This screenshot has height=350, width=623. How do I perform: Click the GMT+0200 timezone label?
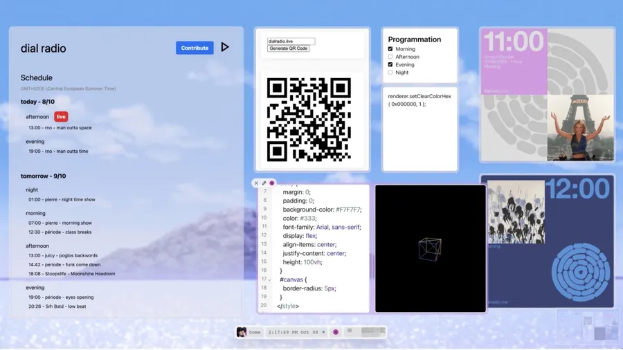point(69,89)
